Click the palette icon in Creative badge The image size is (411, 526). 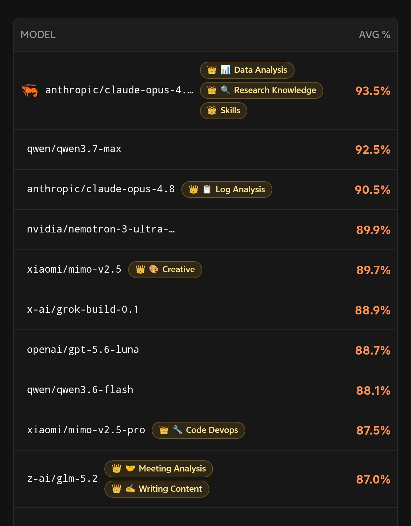[x=154, y=269]
